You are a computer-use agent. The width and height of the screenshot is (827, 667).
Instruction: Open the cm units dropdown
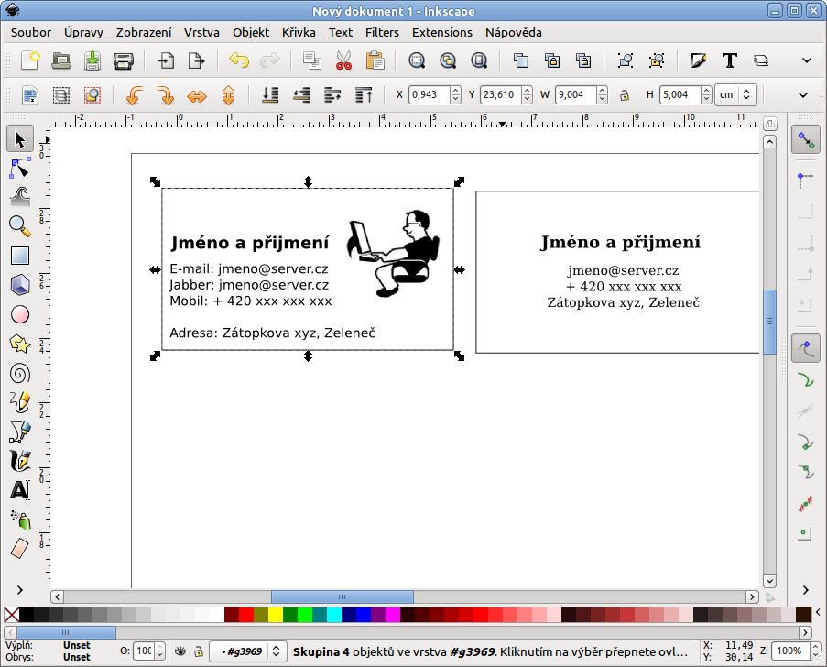pyautogui.click(x=736, y=94)
